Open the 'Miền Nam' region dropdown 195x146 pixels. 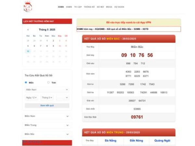click(47, 90)
